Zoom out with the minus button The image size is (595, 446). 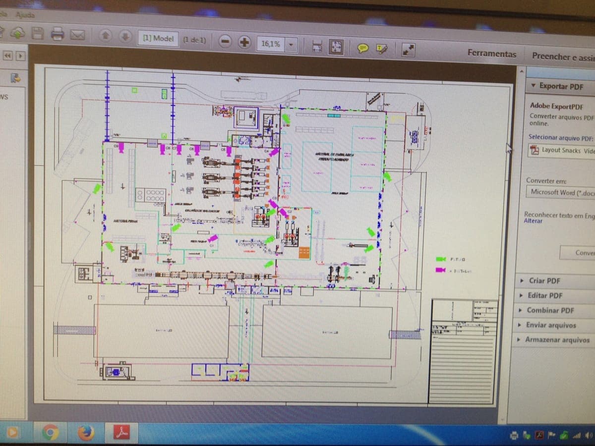coord(225,42)
